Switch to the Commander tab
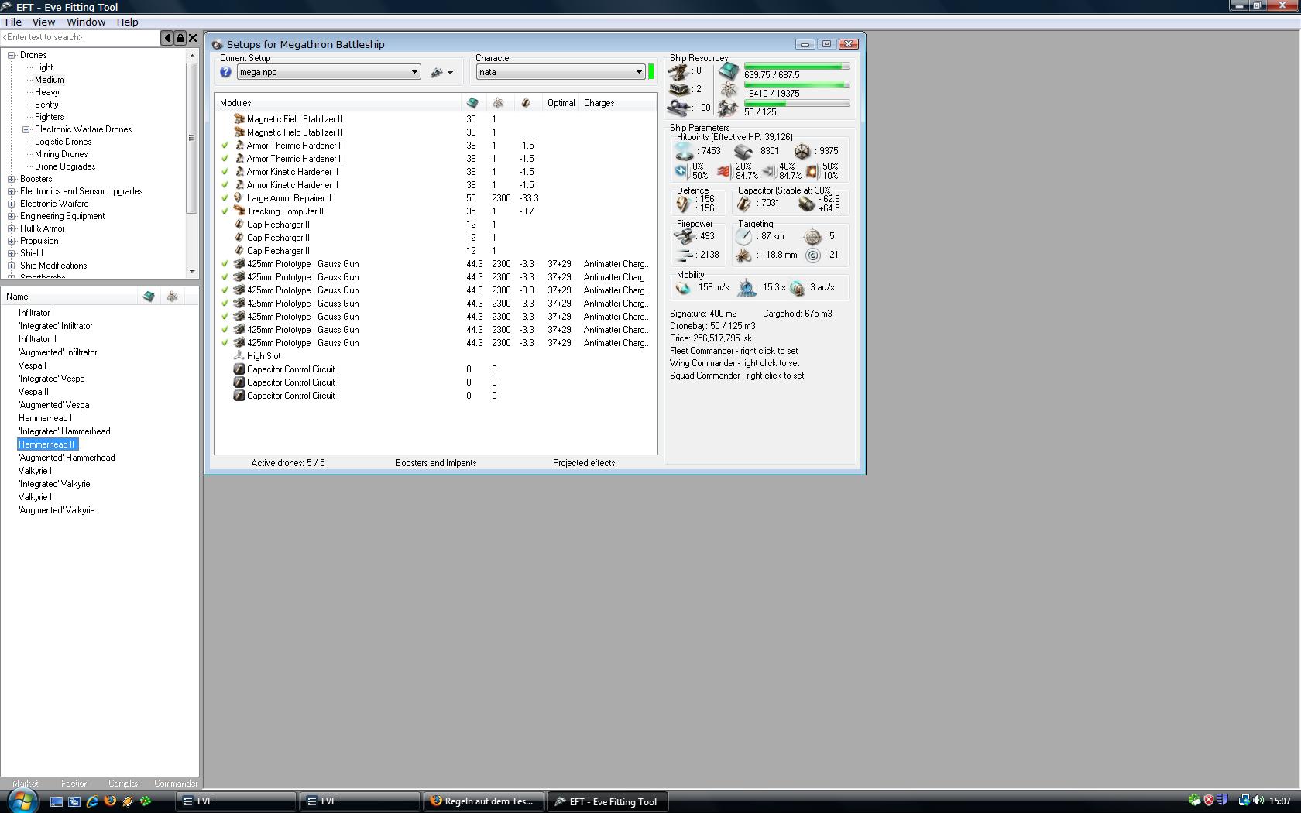Screen dimensions: 1301x813 coord(176,784)
